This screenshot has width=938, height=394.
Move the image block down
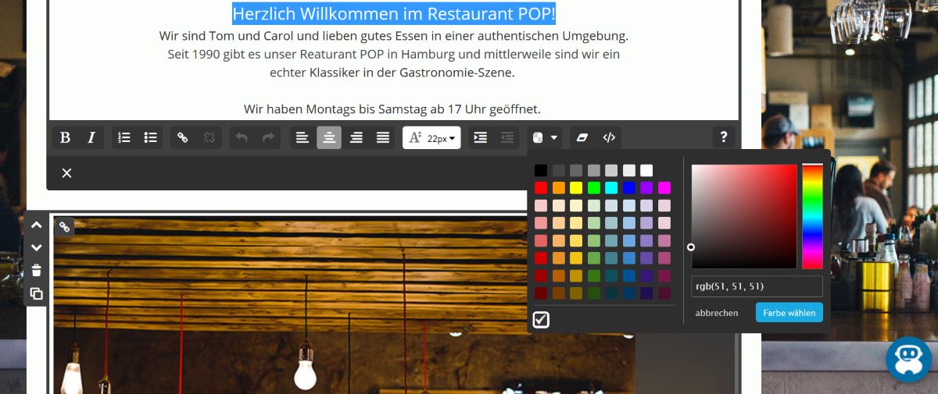pyautogui.click(x=37, y=247)
